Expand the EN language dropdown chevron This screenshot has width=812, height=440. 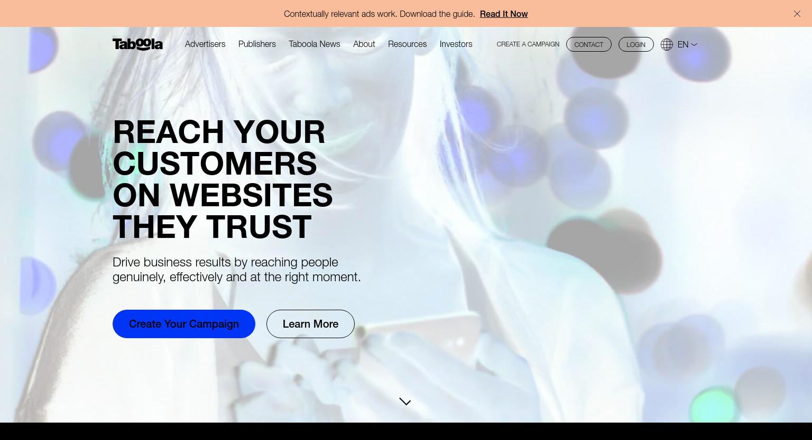click(x=694, y=45)
